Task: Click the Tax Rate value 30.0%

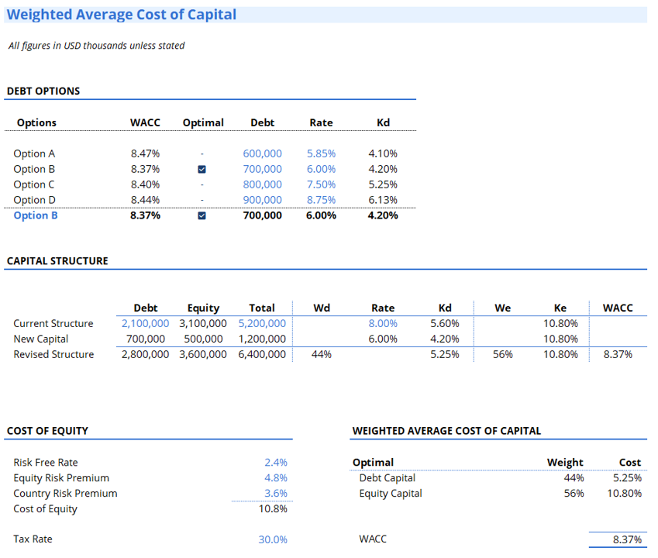Action: 272,539
